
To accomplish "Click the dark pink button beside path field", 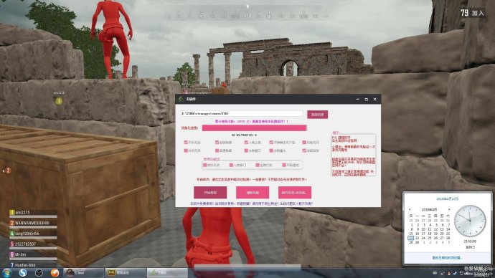I will [317, 115].
